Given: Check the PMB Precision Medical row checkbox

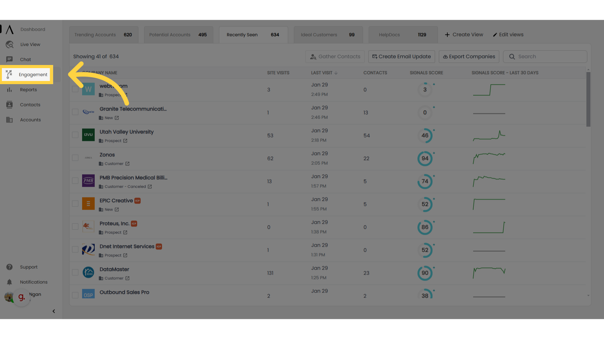Looking at the screenshot, I should [x=75, y=181].
